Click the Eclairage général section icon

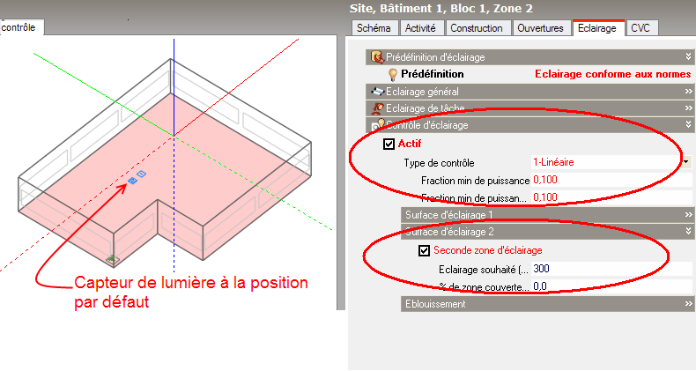tap(376, 91)
